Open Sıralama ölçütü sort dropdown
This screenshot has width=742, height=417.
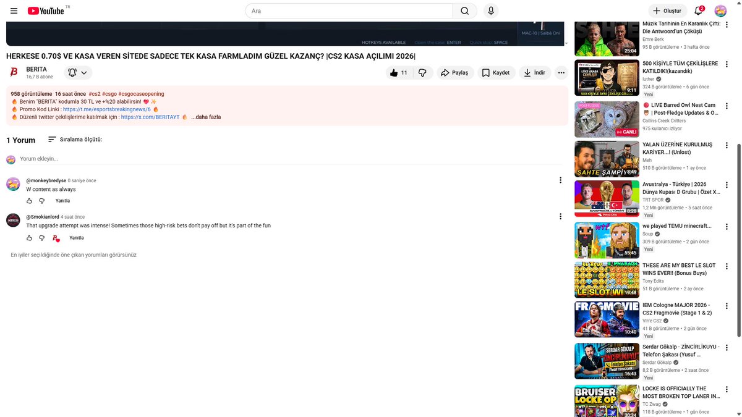pyautogui.click(x=75, y=140)
